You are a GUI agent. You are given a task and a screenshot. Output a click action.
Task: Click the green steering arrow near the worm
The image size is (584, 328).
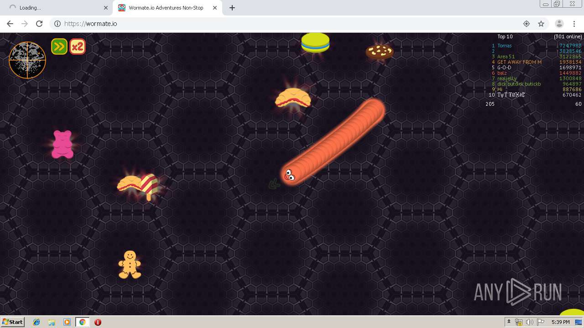[x=274, y=184]
